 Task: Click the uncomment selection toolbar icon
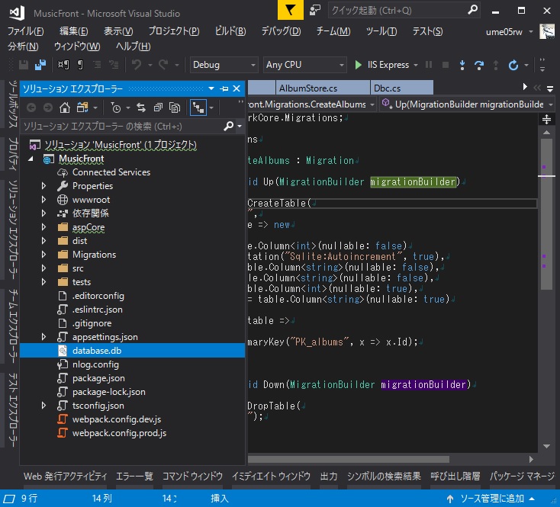(x=114, y=65)
